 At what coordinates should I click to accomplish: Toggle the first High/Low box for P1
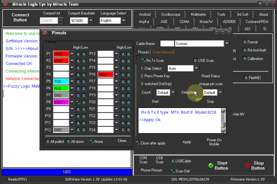pos(78,54)
